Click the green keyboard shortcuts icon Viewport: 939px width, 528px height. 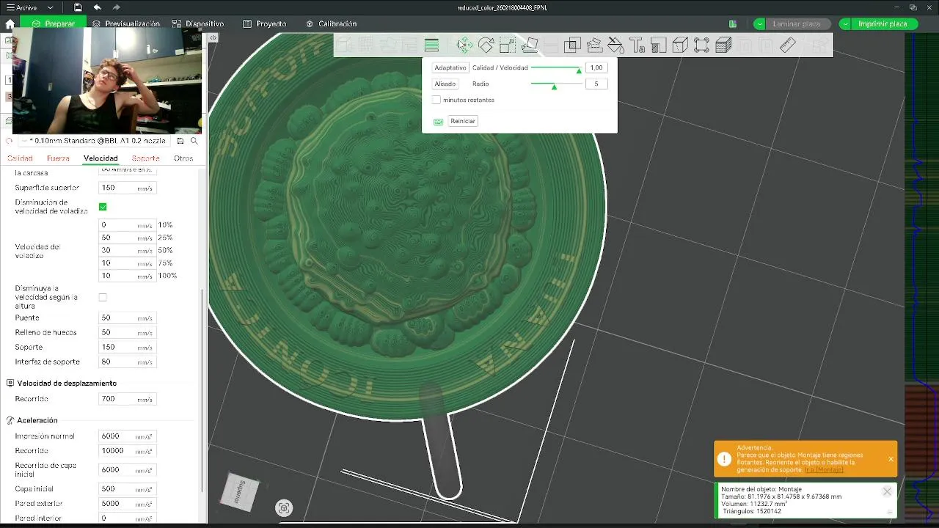(438, 122)
